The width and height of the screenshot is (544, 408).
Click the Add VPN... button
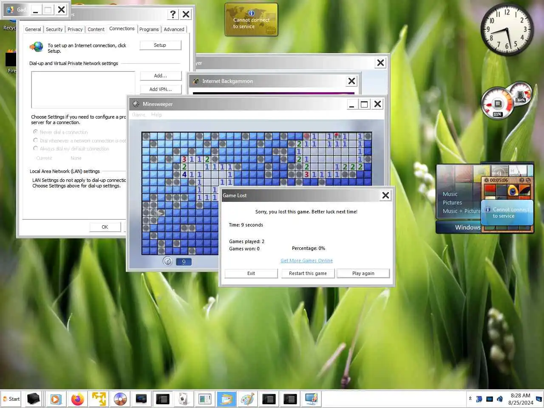pyautogui.click(x=161, y=89)
